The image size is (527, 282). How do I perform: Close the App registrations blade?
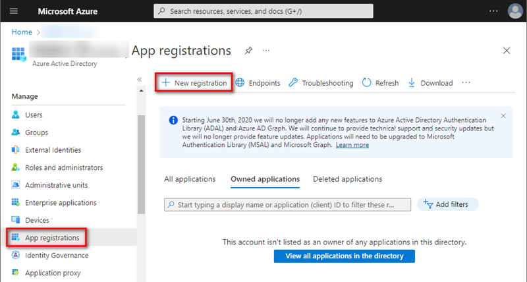506,51
